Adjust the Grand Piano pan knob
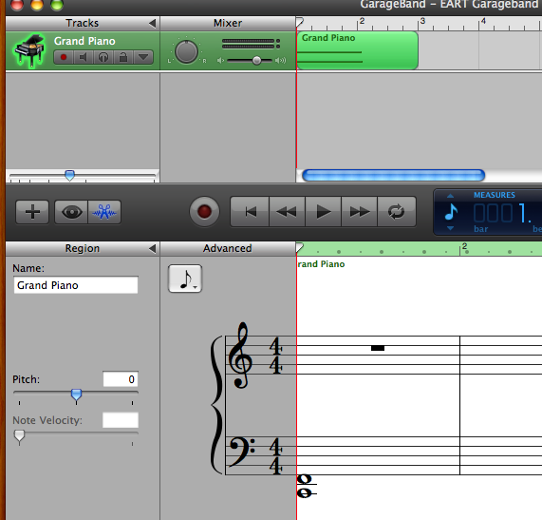This screenshot has height=520, width=542. point(186,52)
